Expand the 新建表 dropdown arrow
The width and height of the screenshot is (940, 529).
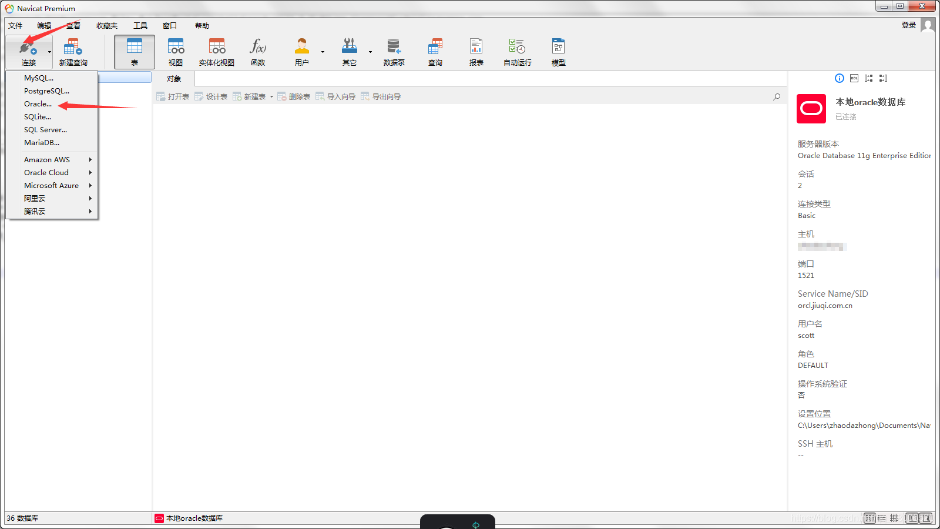click(x=271, y=97)
